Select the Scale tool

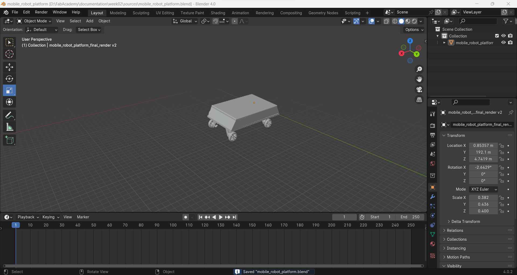[x=9, y=90]
